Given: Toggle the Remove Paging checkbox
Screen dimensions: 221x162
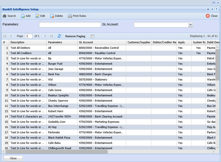Looking at the screenshot, I should click(92, 36).
